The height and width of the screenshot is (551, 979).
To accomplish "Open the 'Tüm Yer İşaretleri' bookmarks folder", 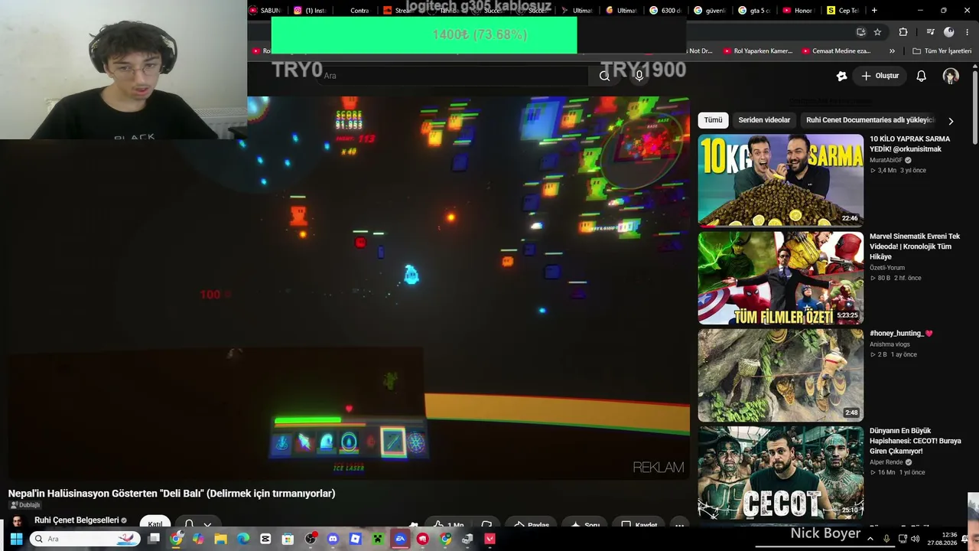I will coord(942,51).
